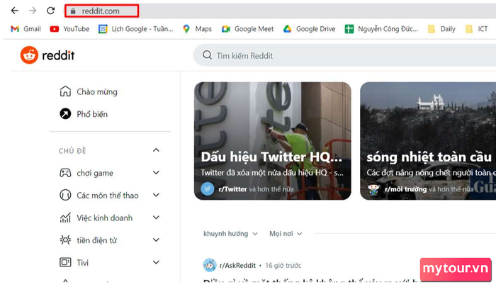The width and height of the screenshot is (496, 287).
Task: Open the Nguyễn Công Đức bookmark
Action: click(x=381, y=29)
